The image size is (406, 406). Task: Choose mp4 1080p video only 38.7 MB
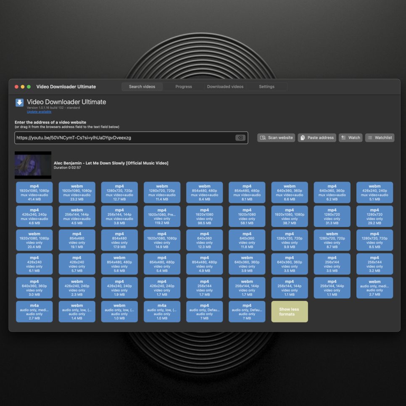[290, 216]
